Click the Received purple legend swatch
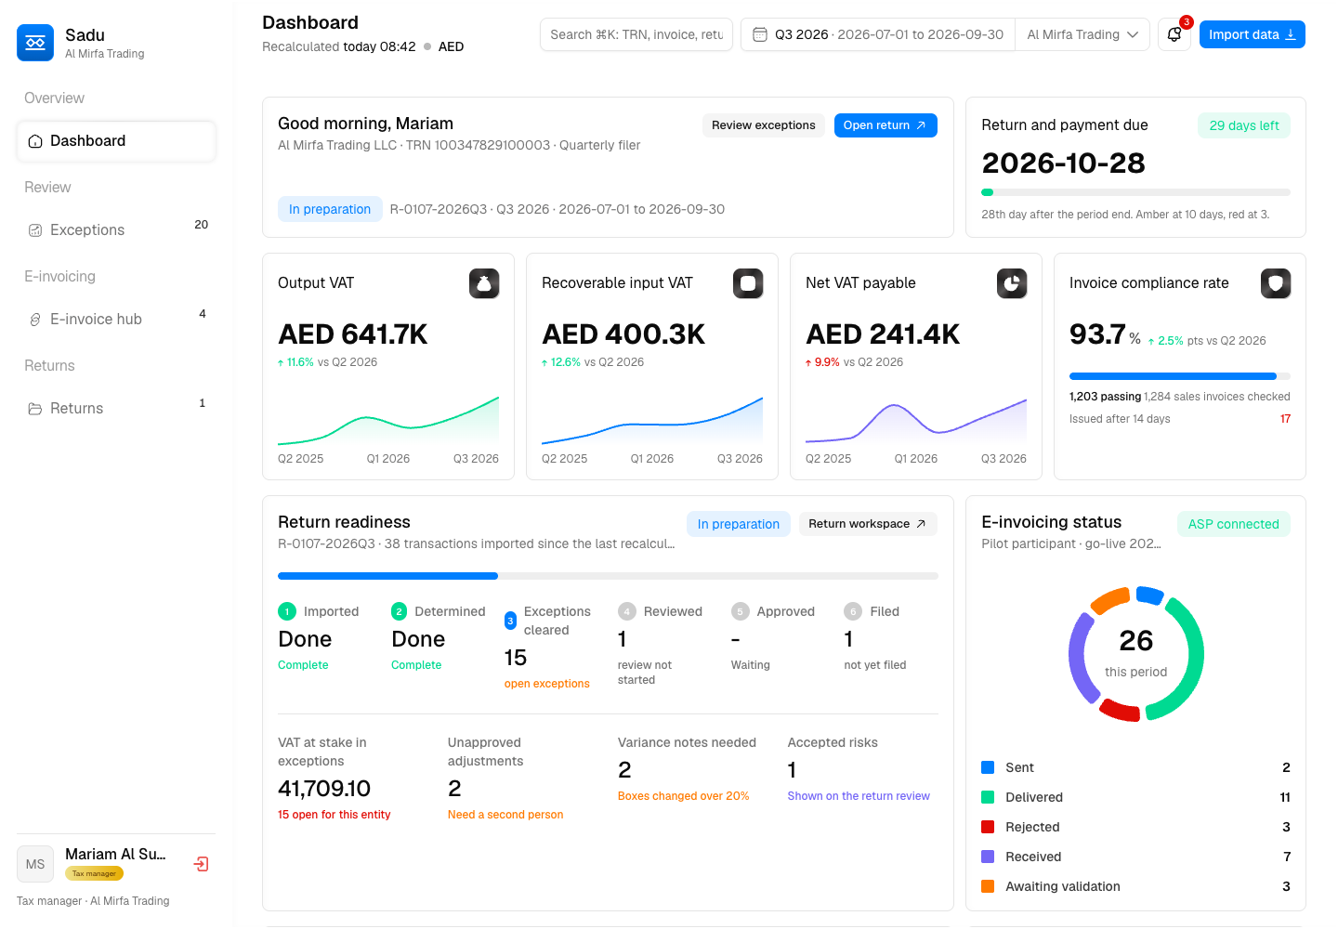The height and width of the screenshot is (929, 1338). 989,857
